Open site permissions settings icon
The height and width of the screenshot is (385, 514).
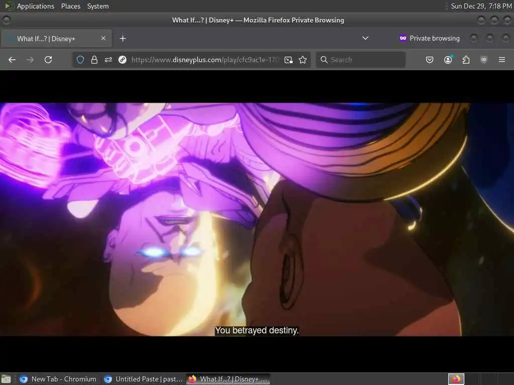pyautogui.click(x=108, y=60)
